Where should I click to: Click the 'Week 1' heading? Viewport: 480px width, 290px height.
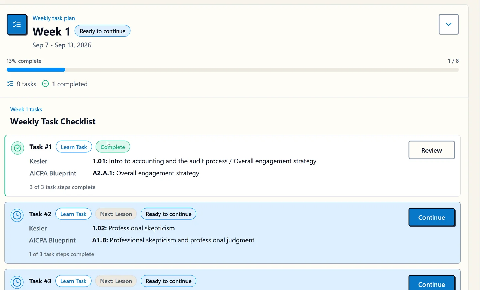tap(51, 31)
